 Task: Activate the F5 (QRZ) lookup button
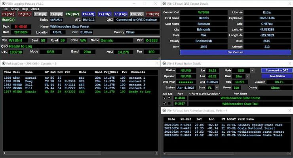[72, 14]
